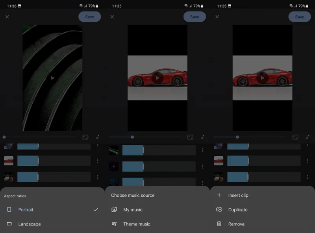Click red car clip trim bar, left screen
The image size is (315, 233).
(54, 161)
